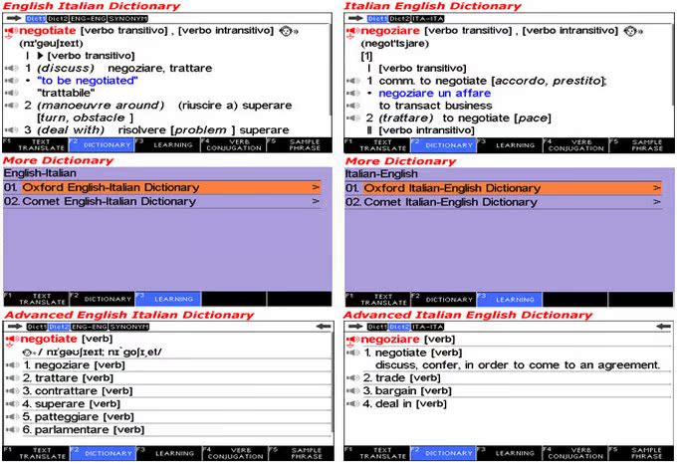Play audio for '3 (deal with)' sense
The width and height of the screenshot is (677, 474).
[11, 129]
